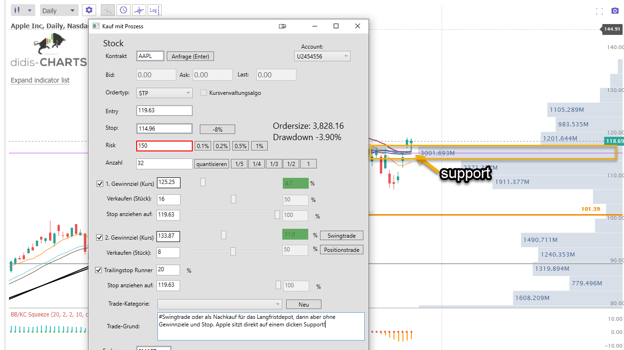Click the camera snapshot icon

pyautogui.click(x=615, y=11)
